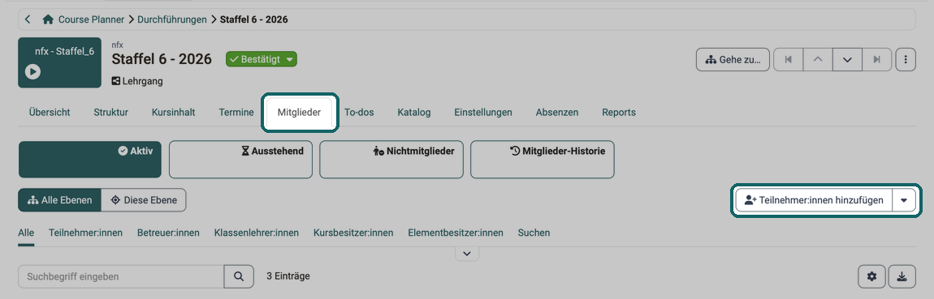Viewport: 934px width, 299px height.
Task: Open table settings gear button
Action: coord(872,276)
